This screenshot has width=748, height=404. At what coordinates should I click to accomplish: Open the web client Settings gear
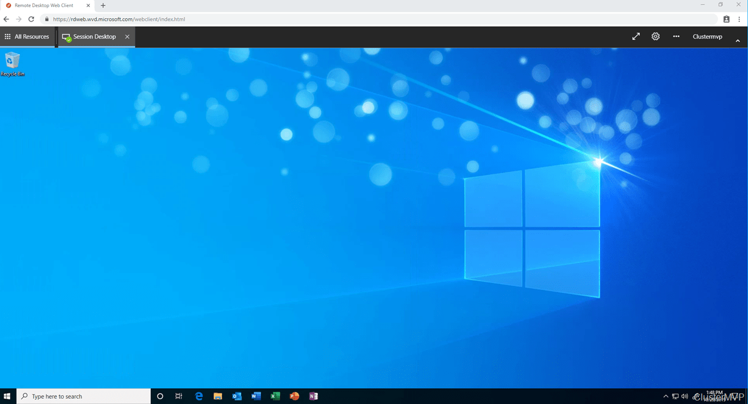(656, 36)
